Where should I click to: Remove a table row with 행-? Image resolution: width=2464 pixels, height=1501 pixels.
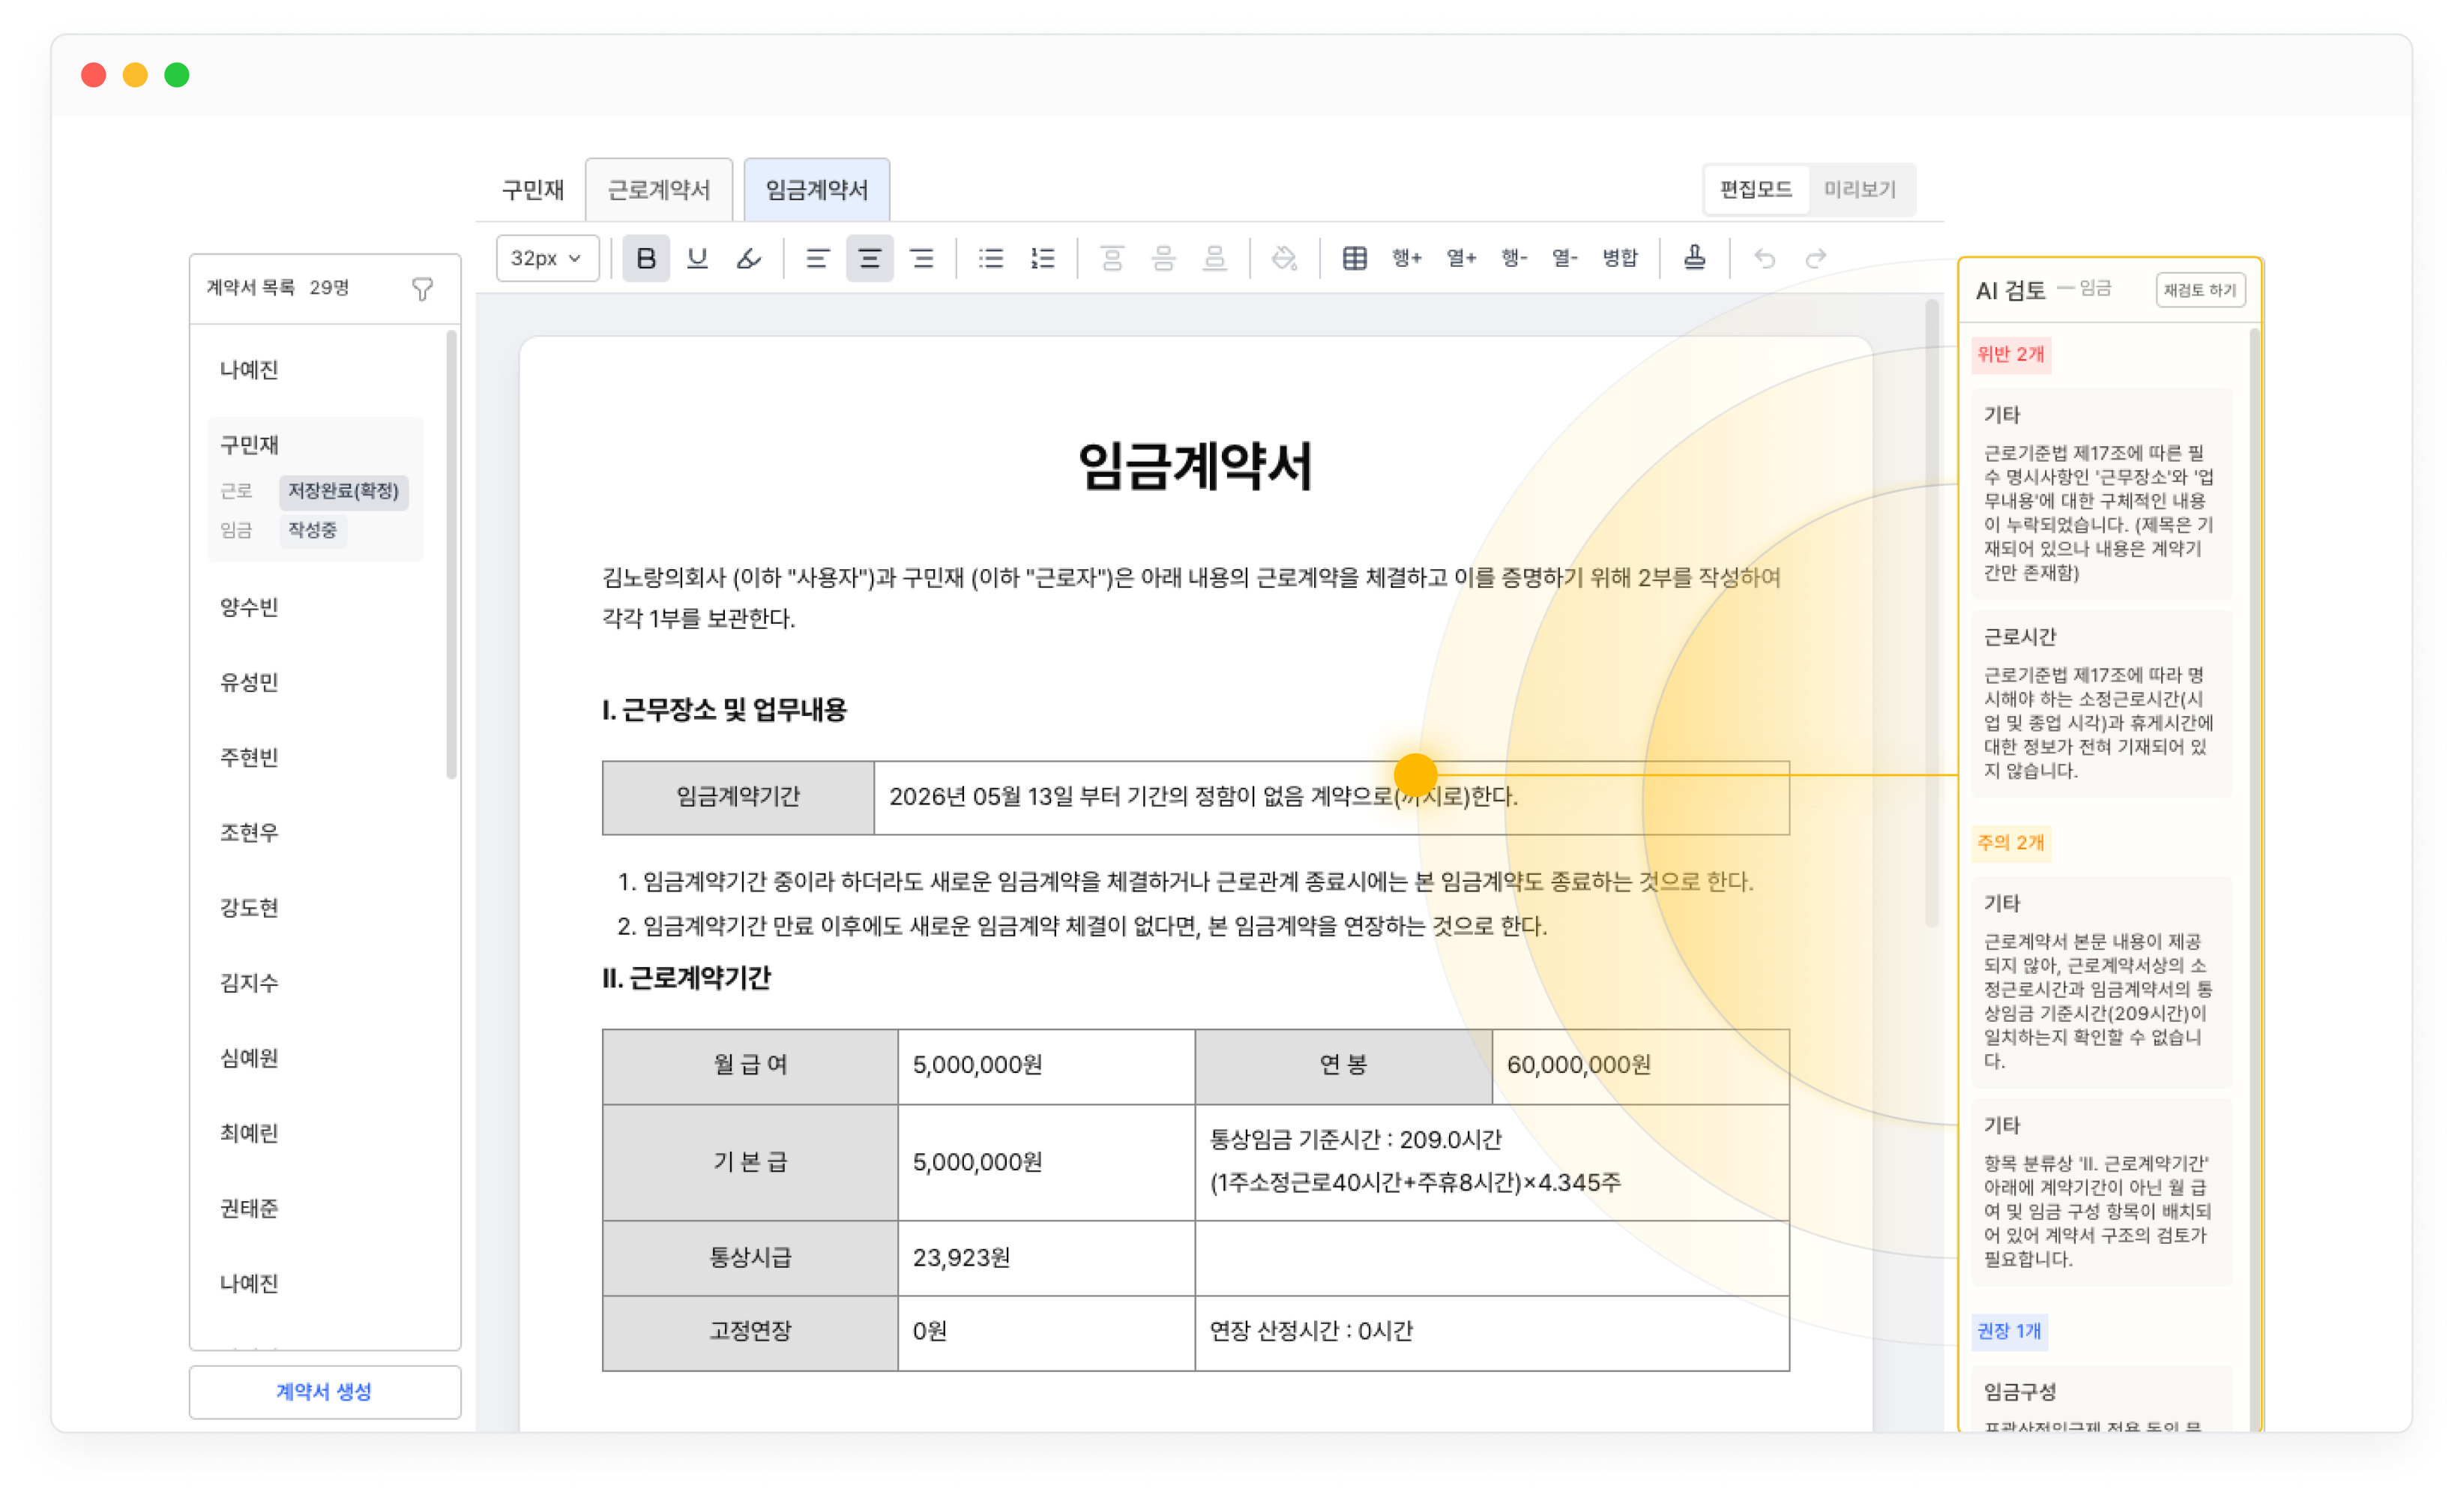1514,259
